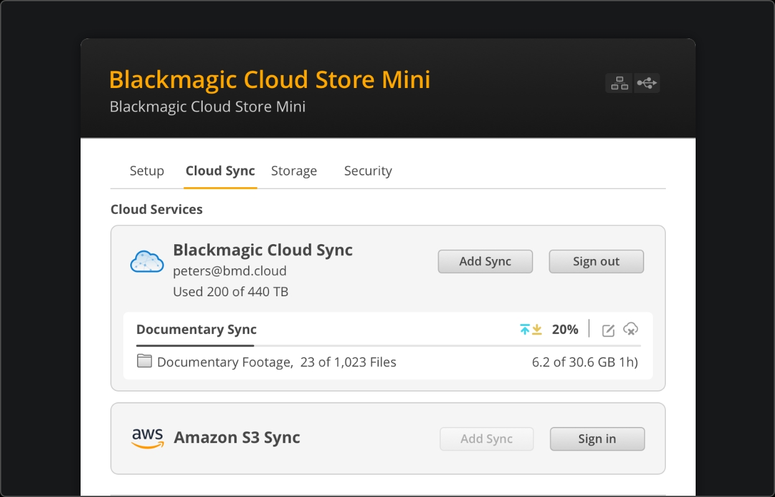Add Sync for Blackmagic Cloud Sync
Image resolution: width=775 pixels, height=497 pixels.
point(485,262)
